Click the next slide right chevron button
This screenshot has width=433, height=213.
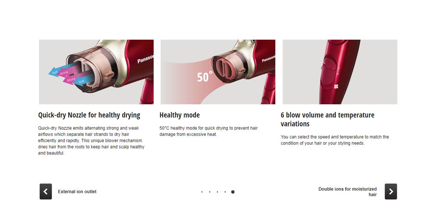coord(391,191)
